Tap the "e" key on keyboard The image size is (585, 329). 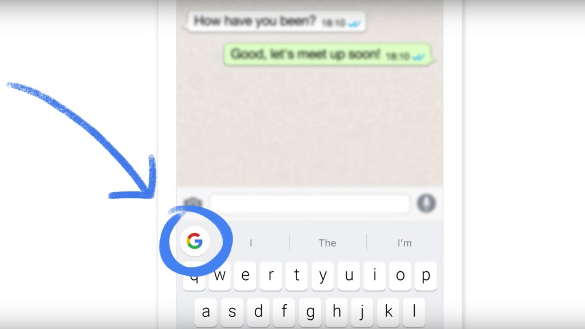(x=245, y=276)
